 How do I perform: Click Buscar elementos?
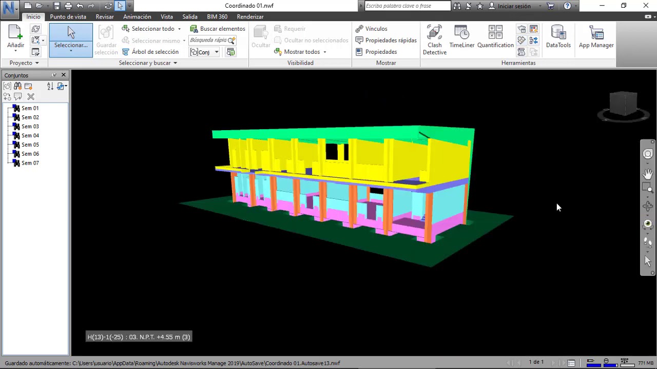click(218, 29)
